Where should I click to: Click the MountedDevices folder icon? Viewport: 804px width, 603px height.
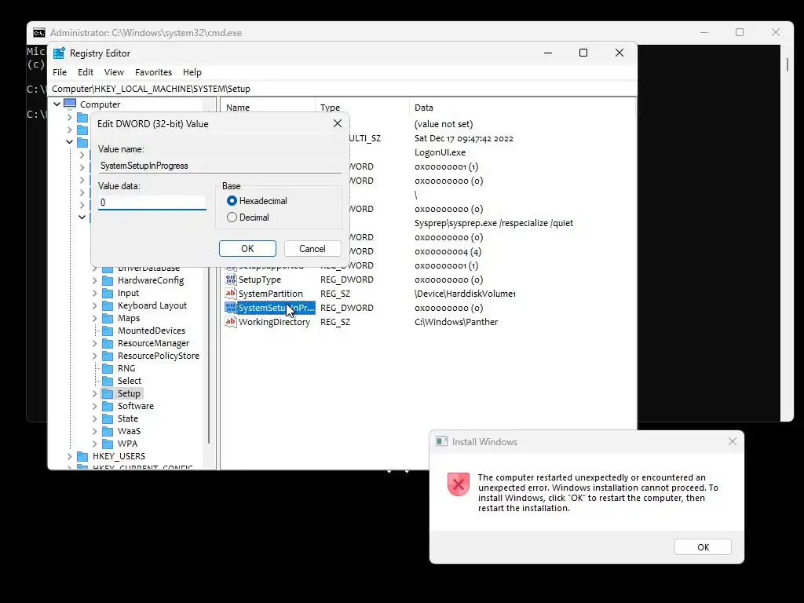click(108, 331)
